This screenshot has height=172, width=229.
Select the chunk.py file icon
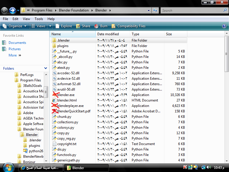pos(54,117)
